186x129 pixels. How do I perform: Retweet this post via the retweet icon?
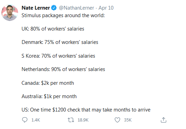coord(71,120)
